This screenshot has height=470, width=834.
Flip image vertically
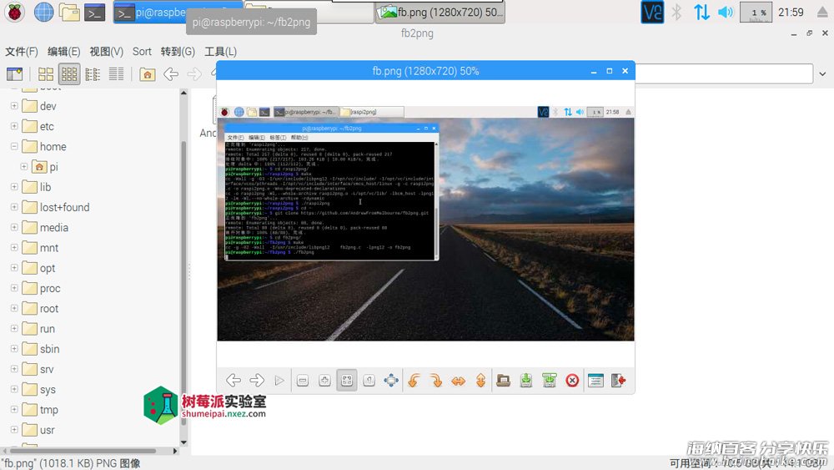click(x=480, y=380)
